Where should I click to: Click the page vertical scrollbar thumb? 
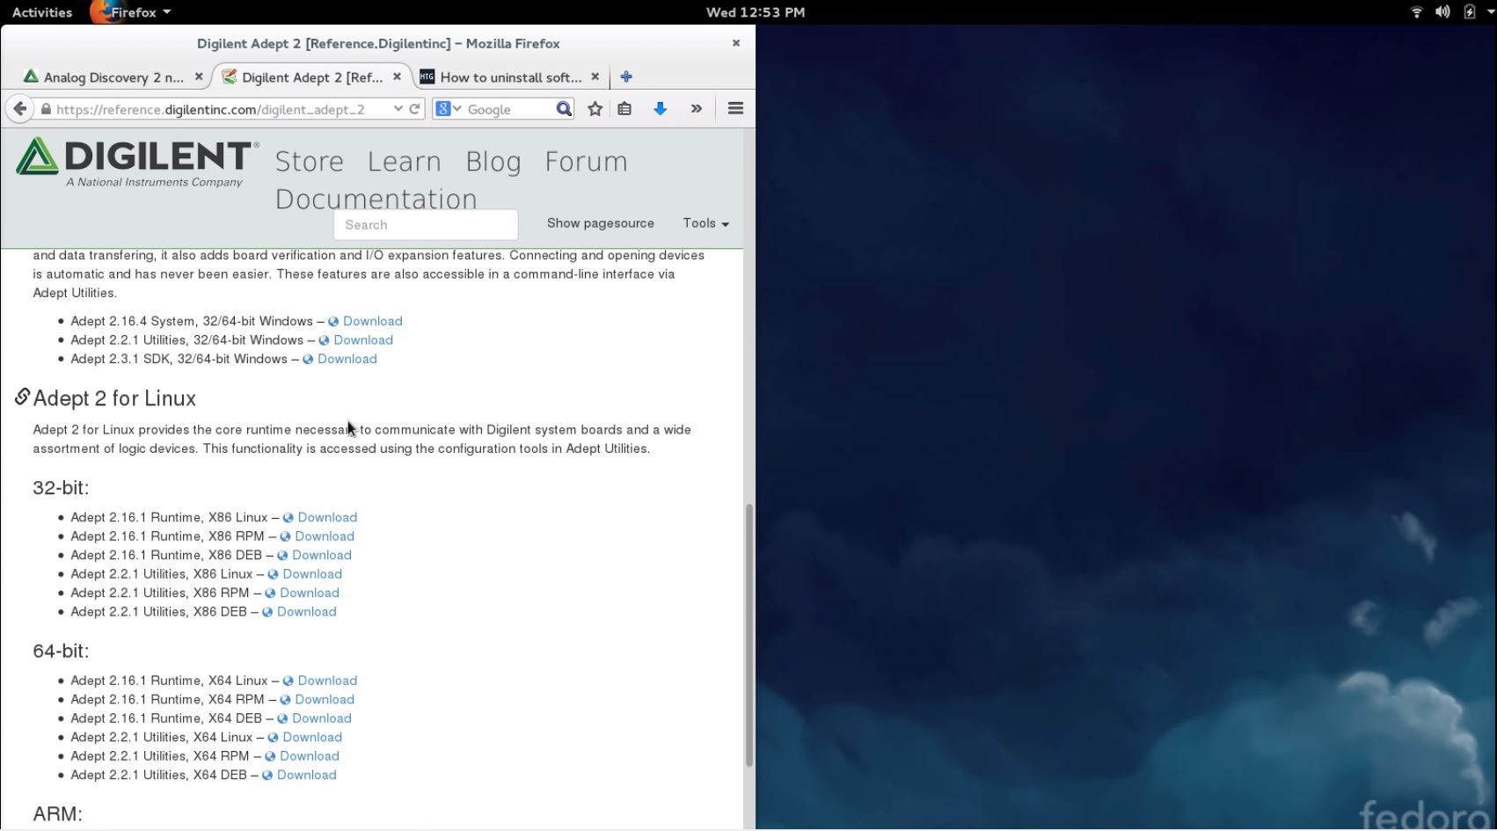749,635
